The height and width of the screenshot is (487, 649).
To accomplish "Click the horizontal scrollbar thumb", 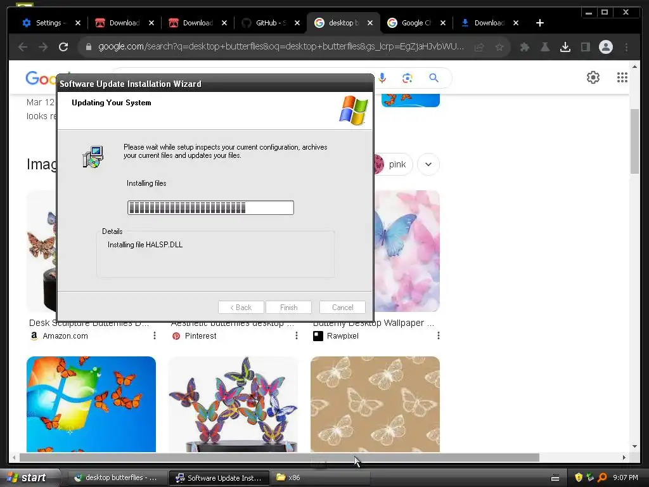I will [x=280, y=457].
